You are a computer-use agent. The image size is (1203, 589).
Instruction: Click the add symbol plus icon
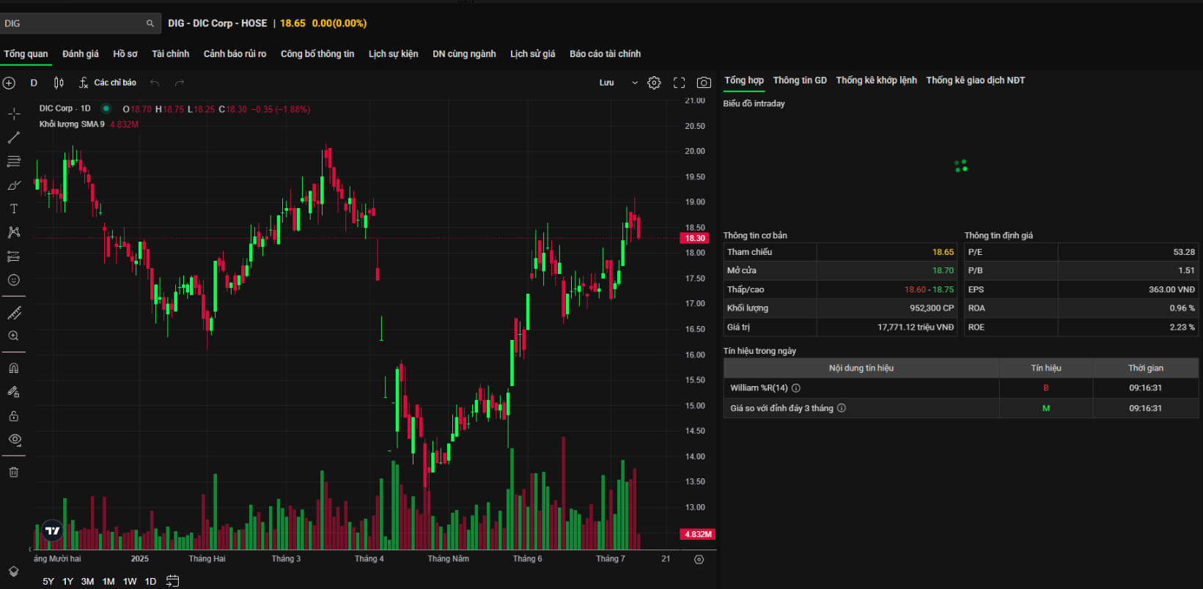pyautogui.click(x=9, y=83)
